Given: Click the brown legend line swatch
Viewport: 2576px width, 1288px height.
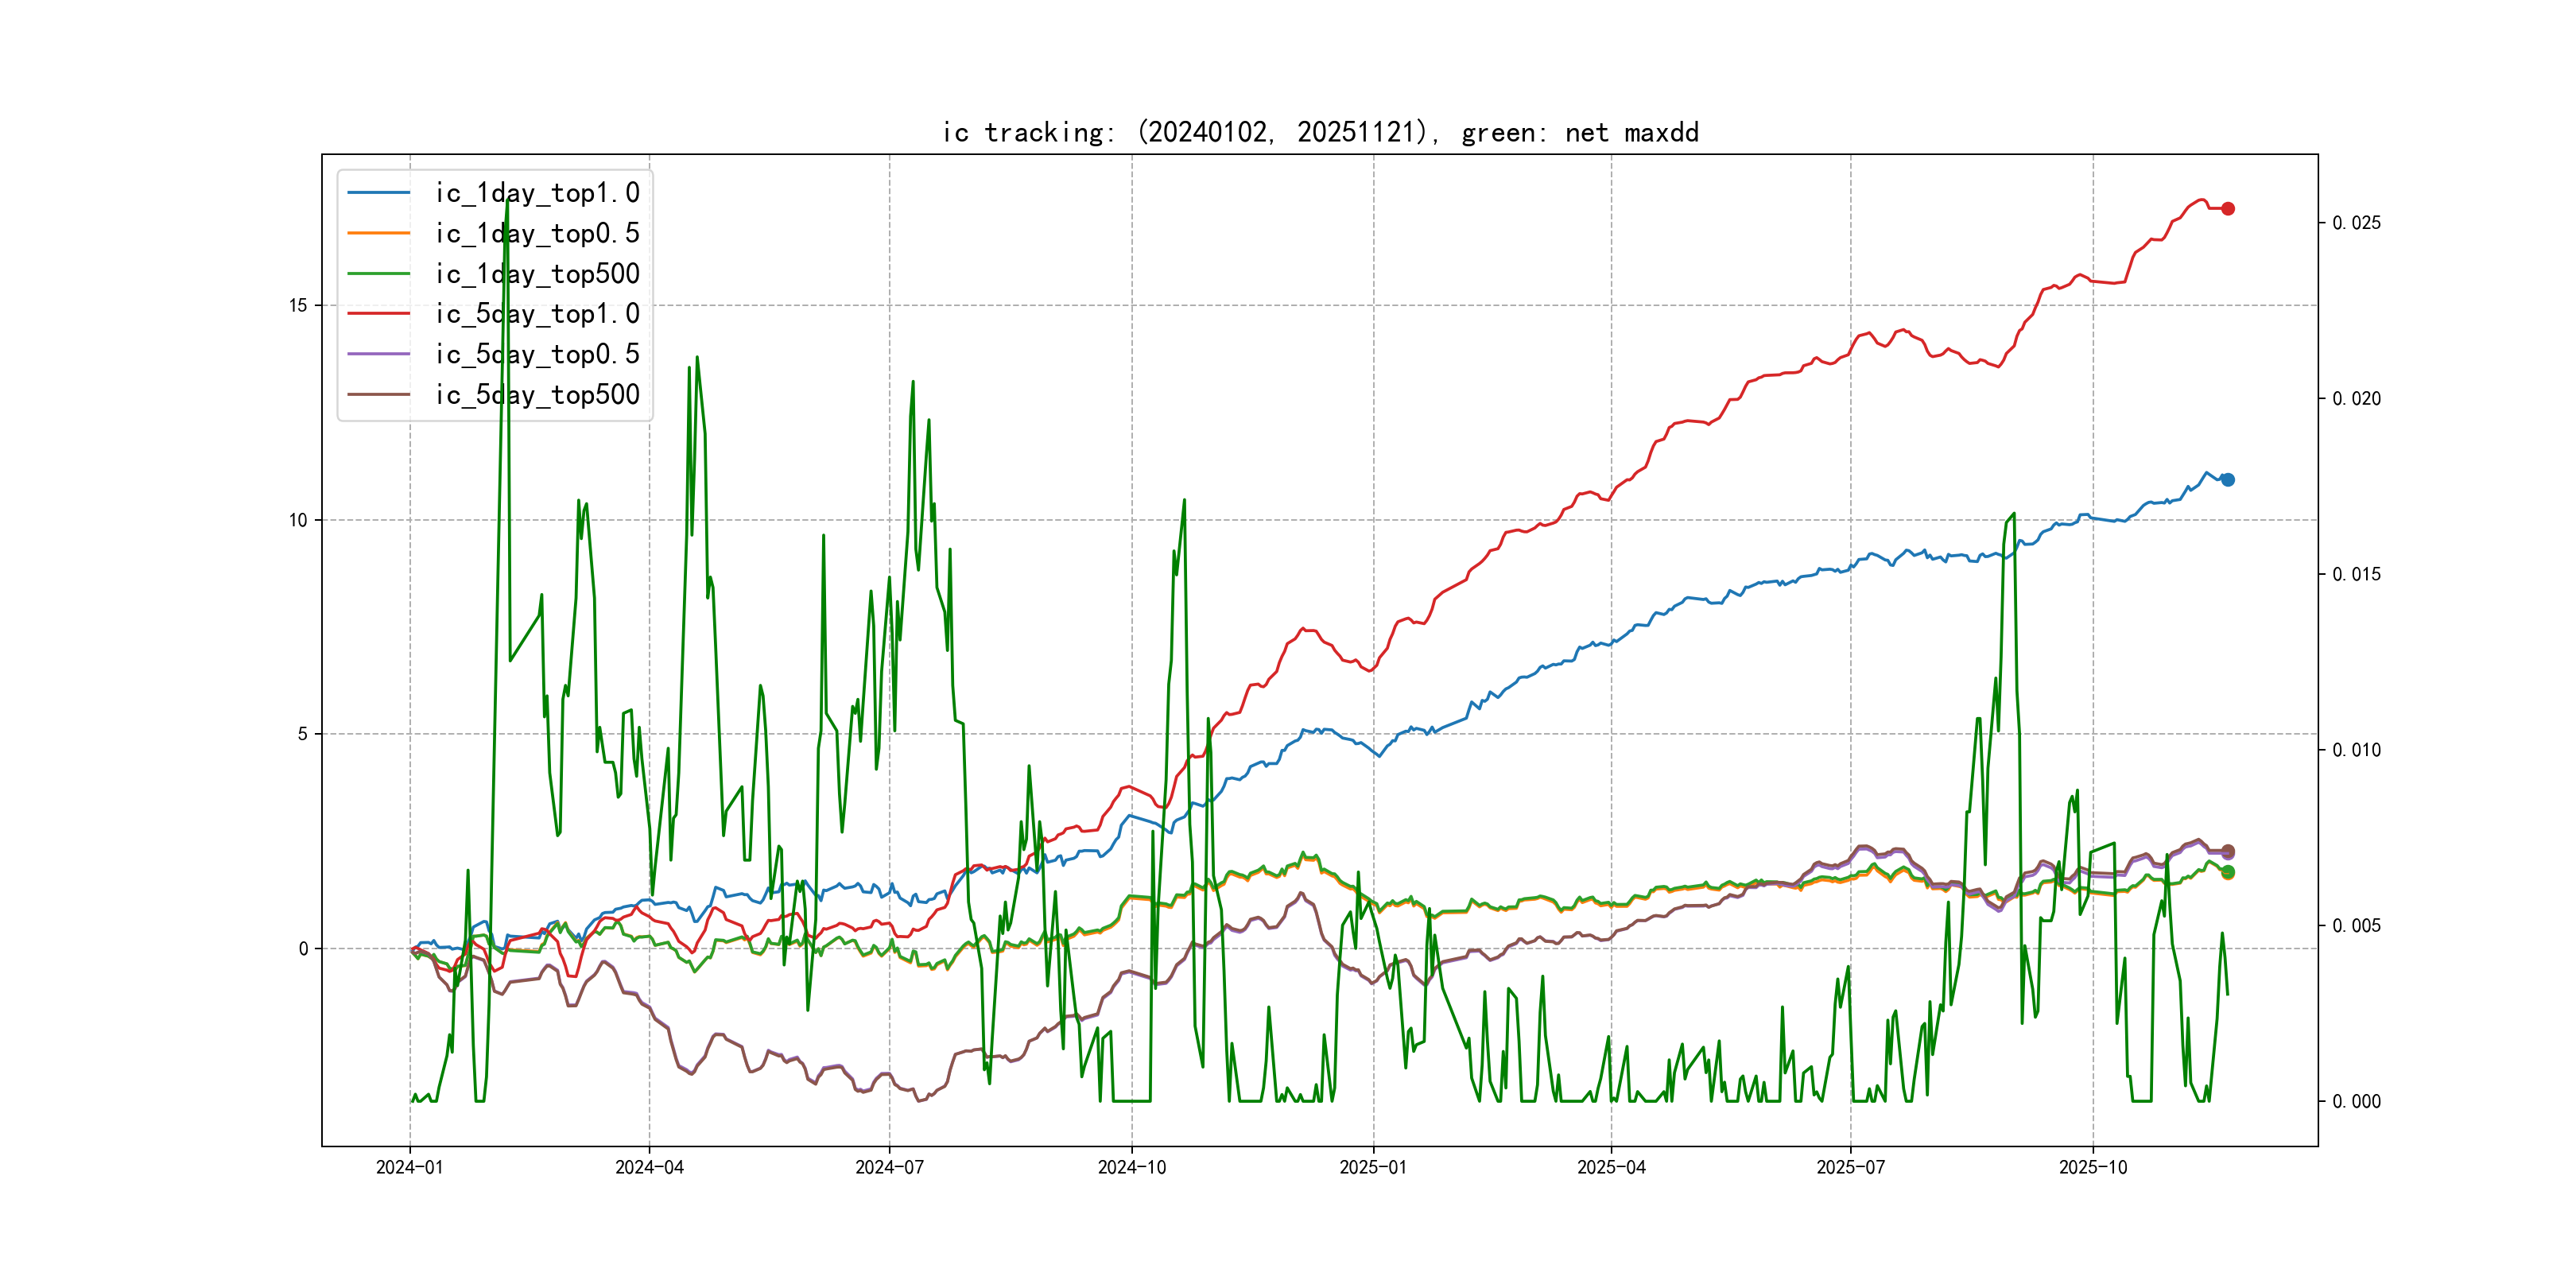Looking at the screenshot, I should point(379,395).
